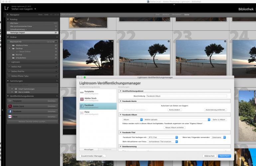Select Alle Fotos in the Katalog
This screenshot has height=166, width=256.
click(x=33, y=23)
